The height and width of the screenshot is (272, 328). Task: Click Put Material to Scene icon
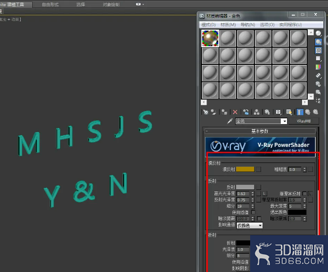(x=214, y=112)
